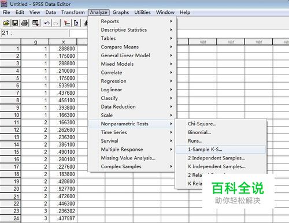Expand the Data Reduction submenu

coord(132,107)
